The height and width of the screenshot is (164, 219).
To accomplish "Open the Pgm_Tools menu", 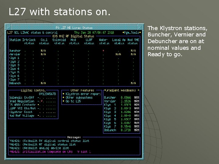I will 132,32.
